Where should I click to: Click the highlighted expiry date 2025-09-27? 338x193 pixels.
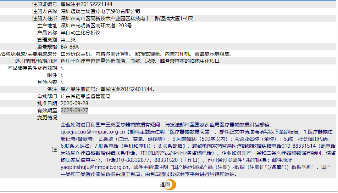[74, 110]
